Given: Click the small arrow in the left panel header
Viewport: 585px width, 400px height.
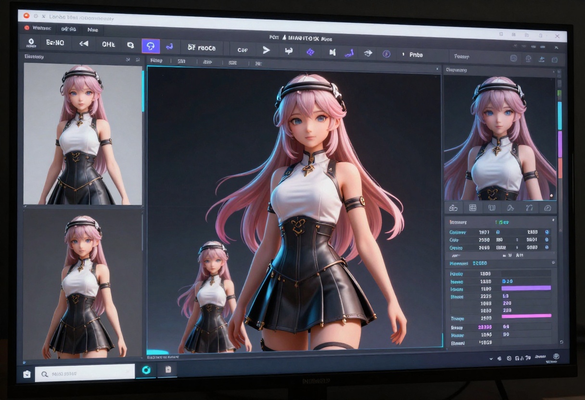Looking at the screenshot, I should [128, 60].
